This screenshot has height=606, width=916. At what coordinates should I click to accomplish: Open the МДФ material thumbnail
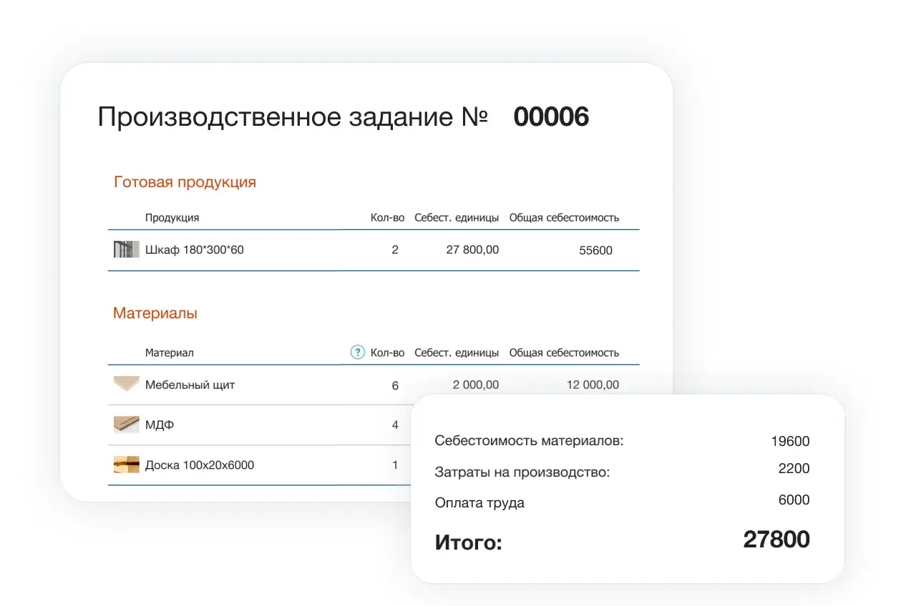tap(127, 424)
